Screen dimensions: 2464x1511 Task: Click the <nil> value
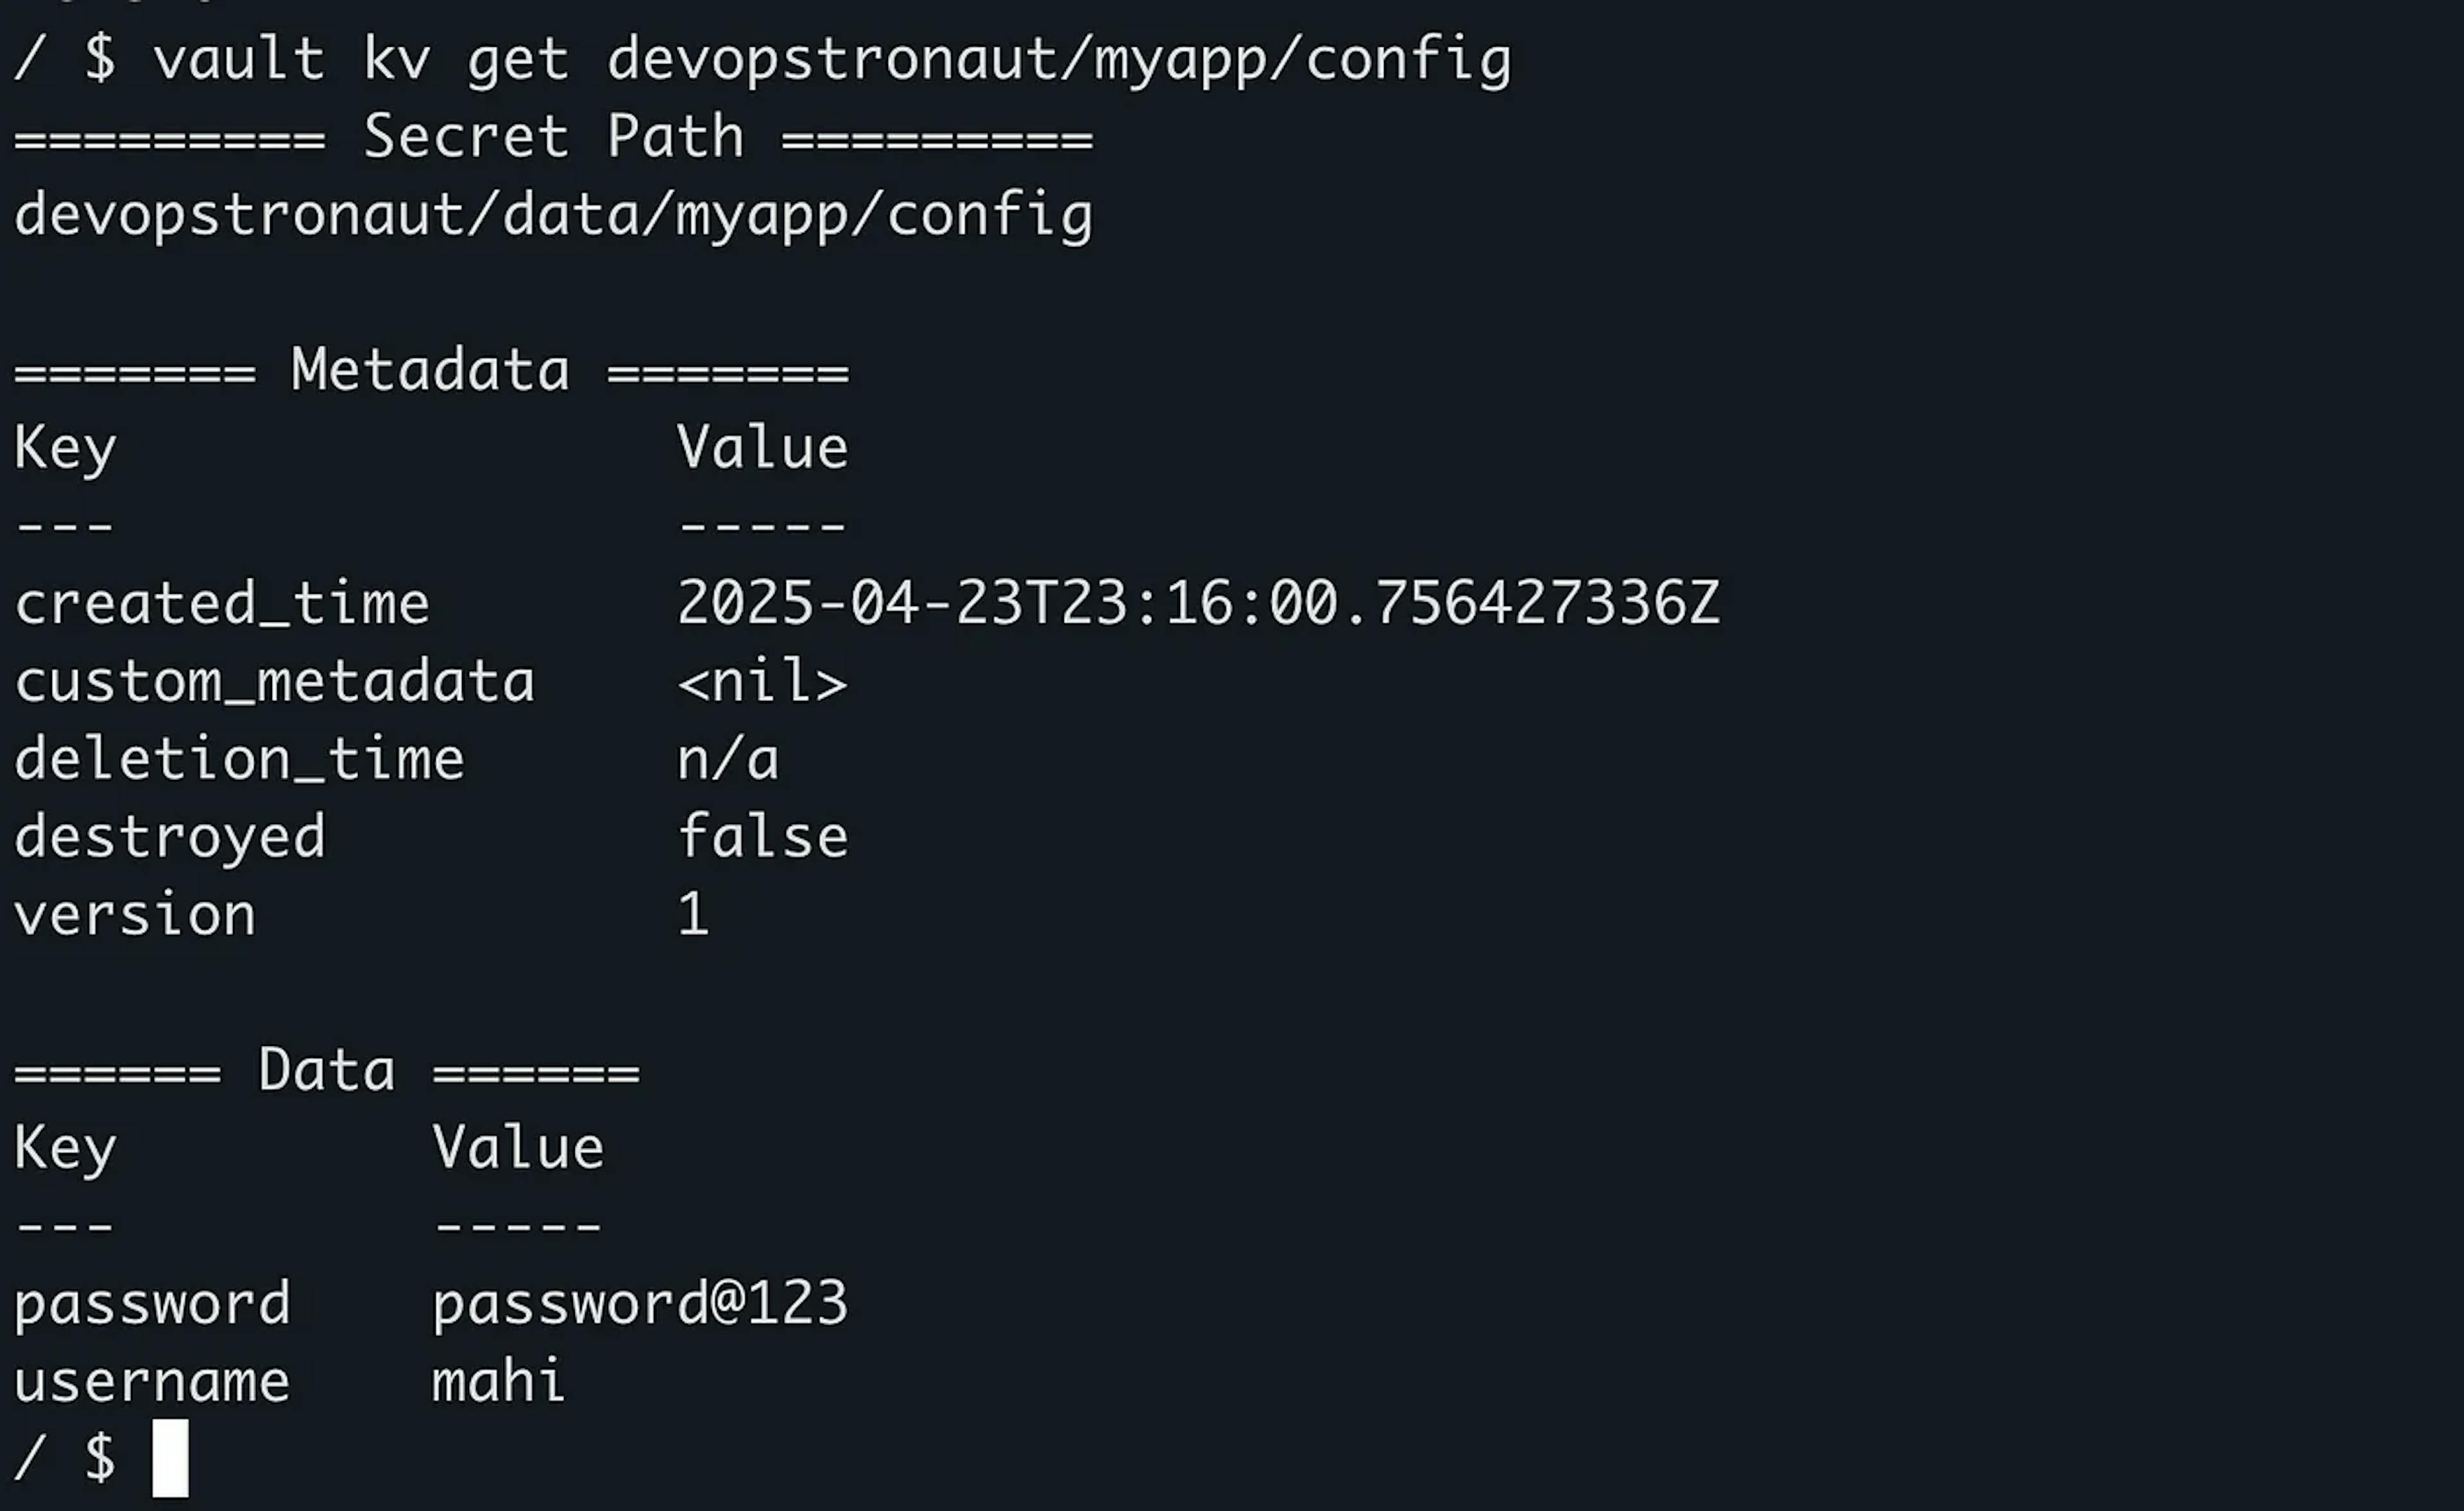(763, 682)
